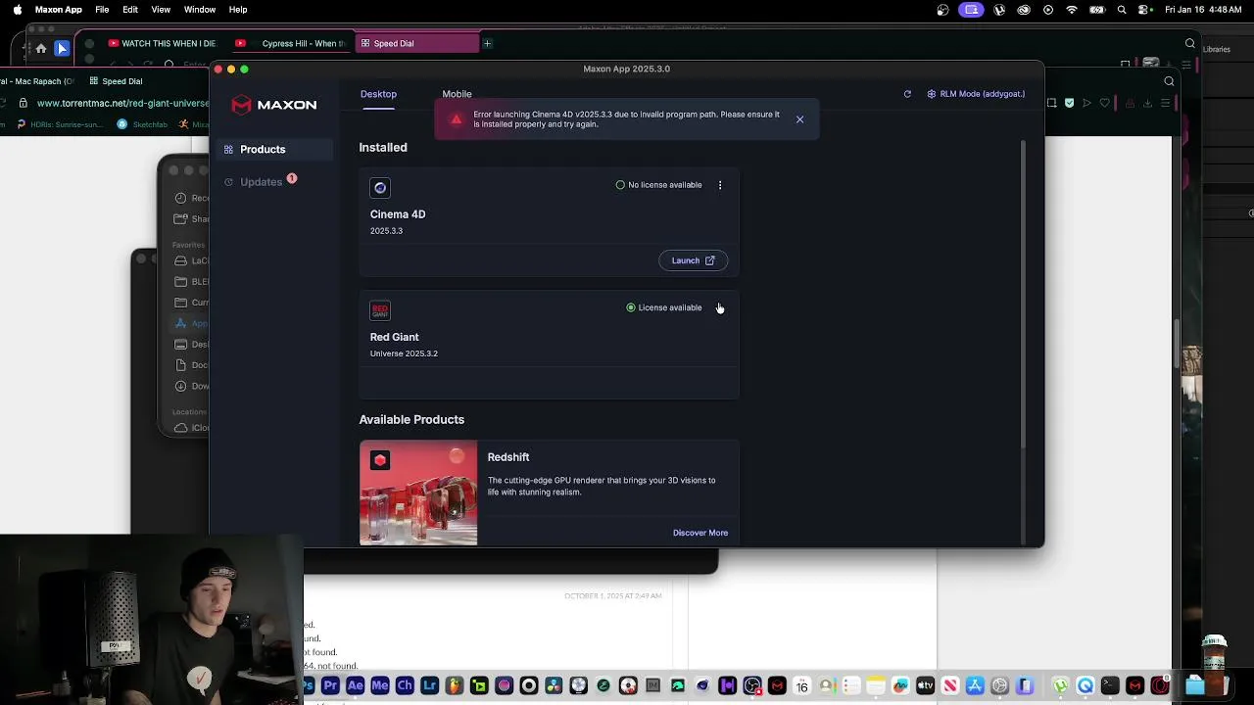Open Terminal from the Dock
This screenshot has height=705, width=1254.
point(1110,685)
